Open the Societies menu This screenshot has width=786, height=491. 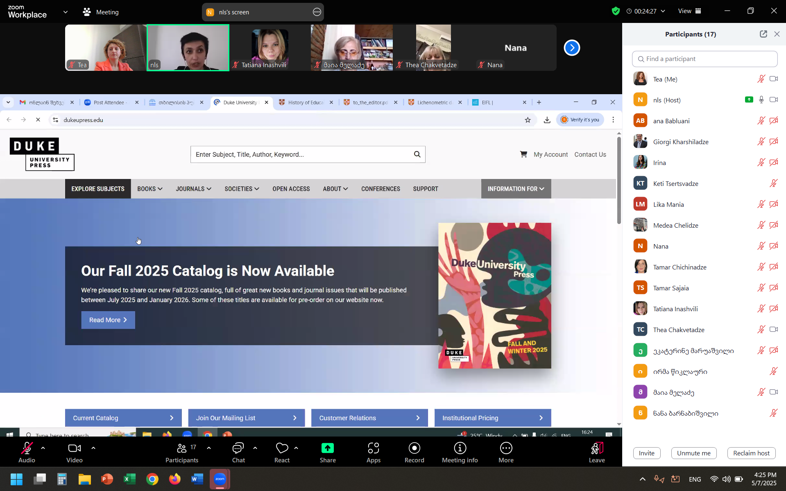242,189
